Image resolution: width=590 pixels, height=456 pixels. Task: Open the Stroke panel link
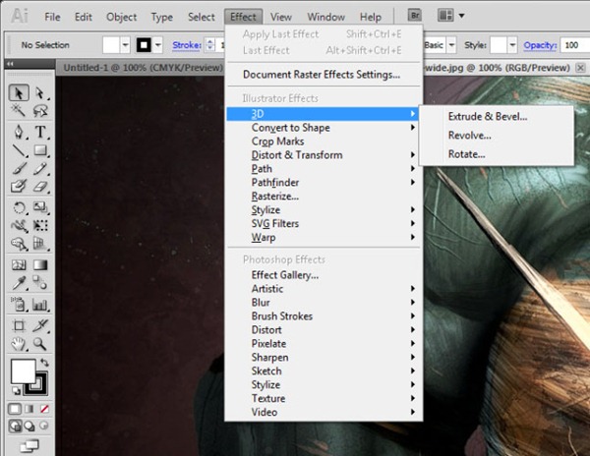click(187, 45)
